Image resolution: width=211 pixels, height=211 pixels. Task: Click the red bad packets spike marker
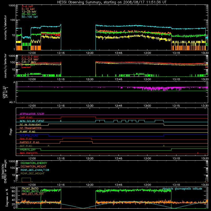(198, 153)
